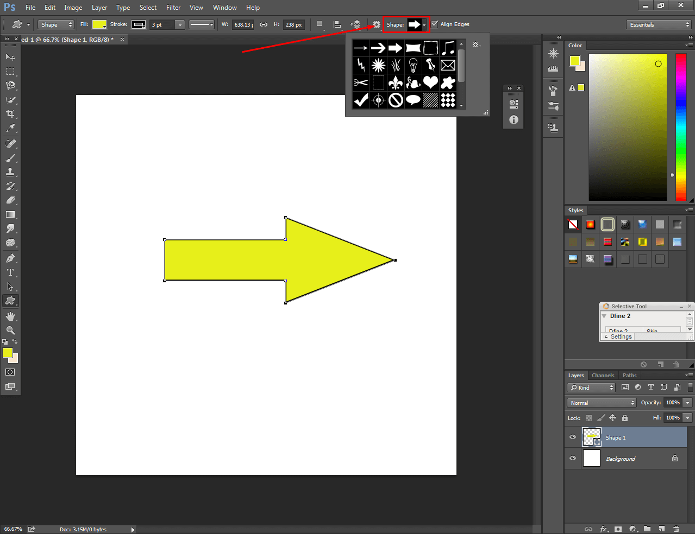Click the yellow Fill color swatch
This screenshot has height=534, width=695.
99,24
